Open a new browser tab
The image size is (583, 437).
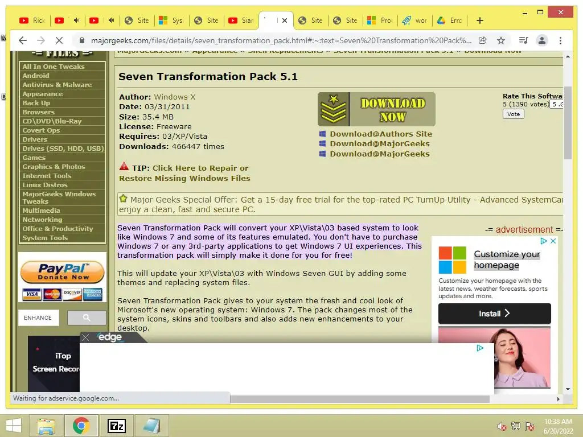pos(479,20)
